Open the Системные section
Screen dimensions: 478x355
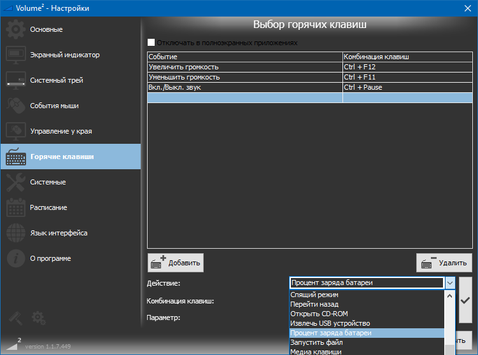click(x=71, y=182)
